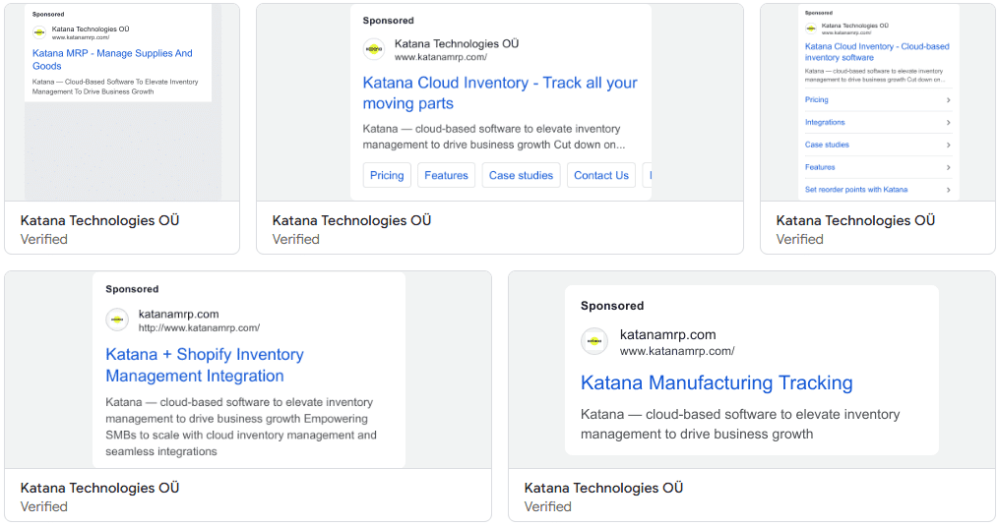Expand 'Set reorder points with Katana' chevron
Viewport: 998px width, 526px height.
948,190
